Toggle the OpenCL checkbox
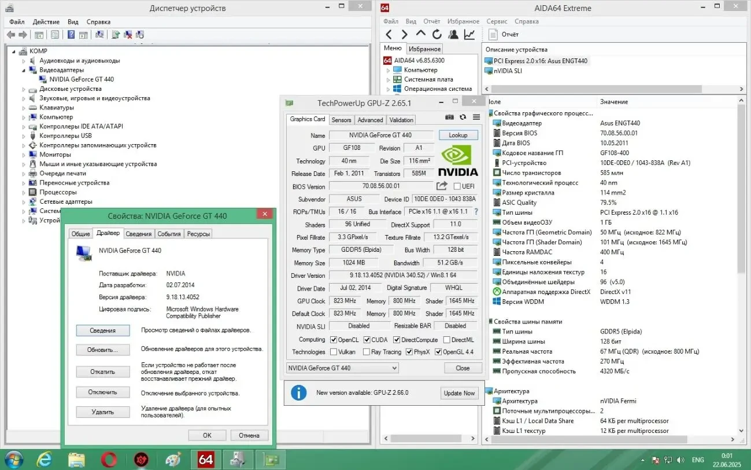 point(332,340)
